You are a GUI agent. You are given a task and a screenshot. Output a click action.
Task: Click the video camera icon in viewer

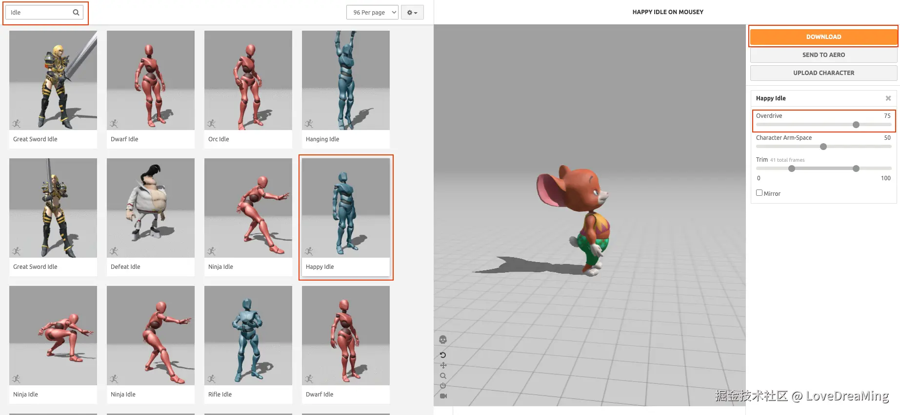tap(443, 396)
